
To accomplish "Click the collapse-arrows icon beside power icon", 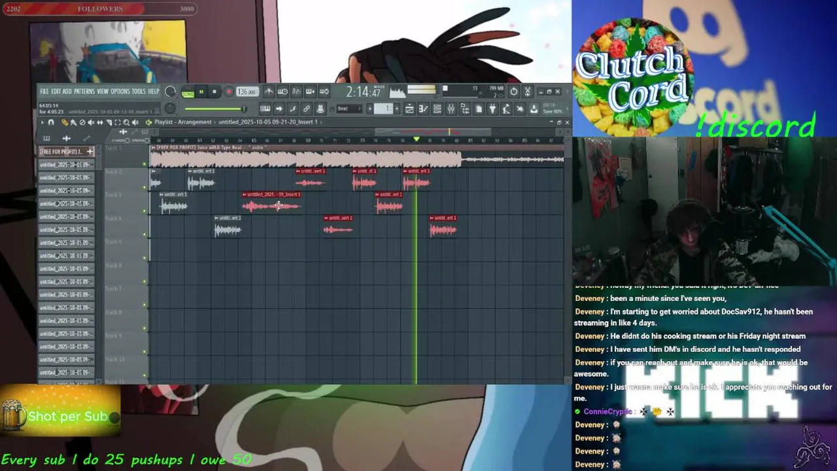I will click(x=528, y=92).
